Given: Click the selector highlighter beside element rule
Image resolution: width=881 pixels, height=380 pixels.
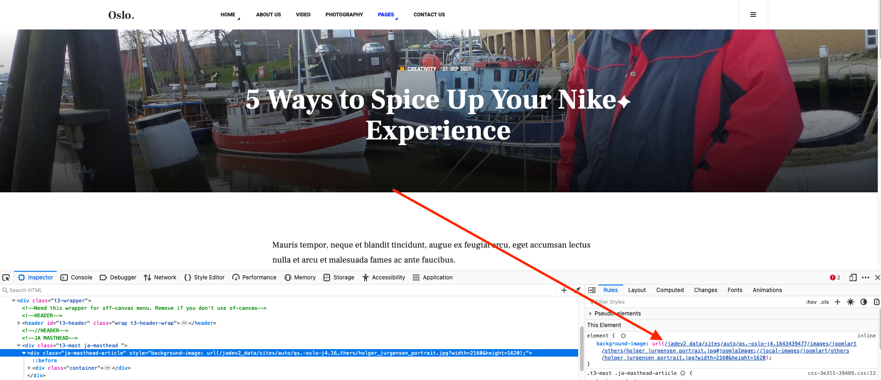Looking at the screenshot, I should (x=623, y=336).
